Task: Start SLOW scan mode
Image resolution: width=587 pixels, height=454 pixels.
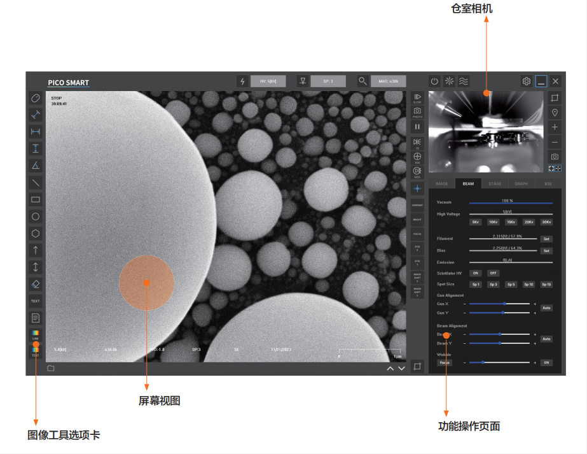Action: point(417,98)
